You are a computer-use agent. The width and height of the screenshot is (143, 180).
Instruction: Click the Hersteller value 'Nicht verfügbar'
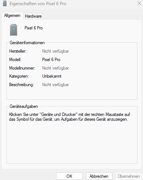tap(56, 51)
